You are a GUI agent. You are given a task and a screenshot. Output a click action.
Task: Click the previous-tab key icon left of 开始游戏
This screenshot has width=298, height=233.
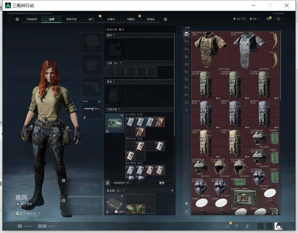click(x=17, y=19)
